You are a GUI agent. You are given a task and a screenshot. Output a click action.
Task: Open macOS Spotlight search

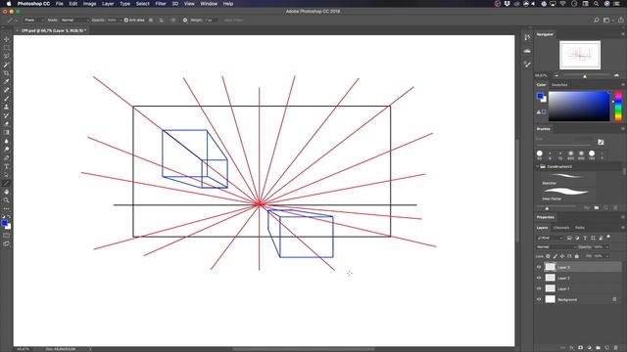click(596, 4)
